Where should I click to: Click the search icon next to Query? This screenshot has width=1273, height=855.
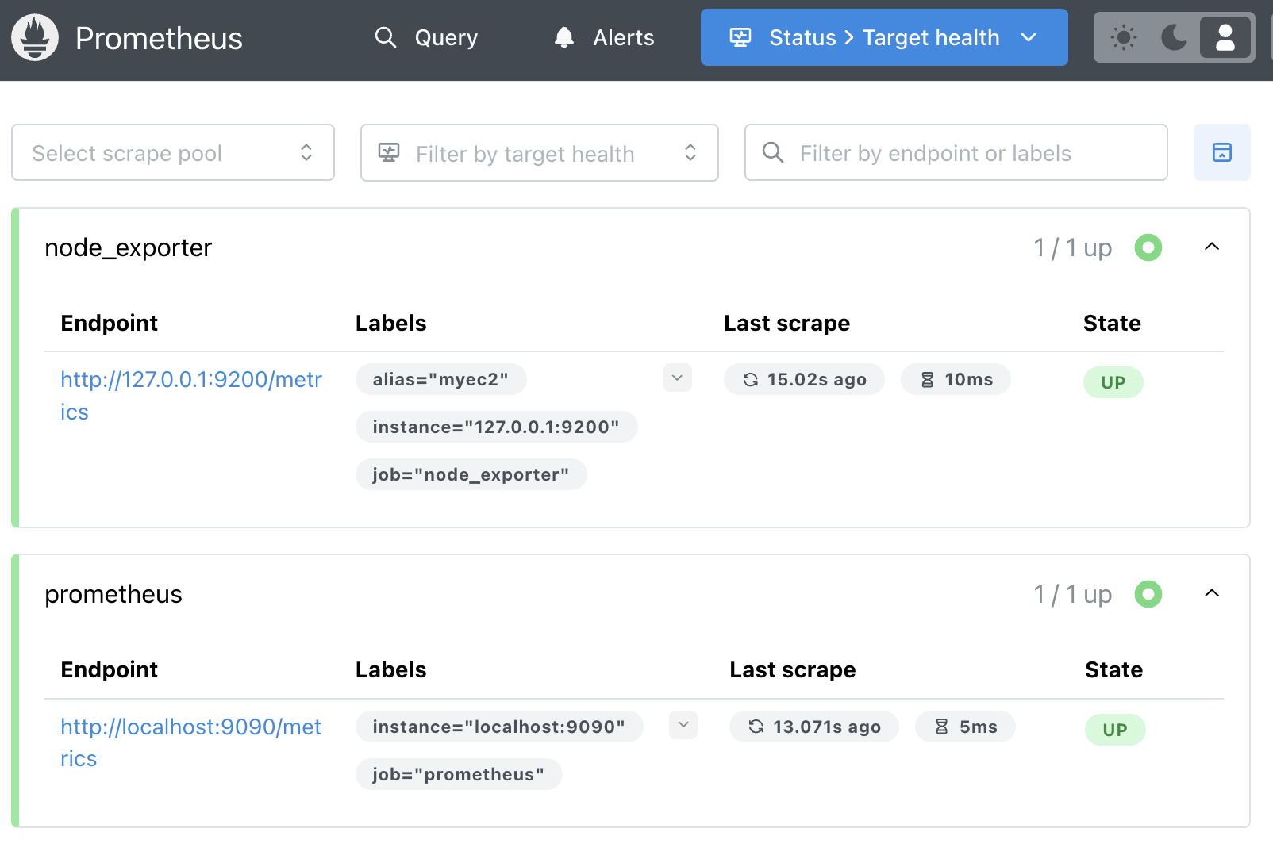pyautogui.click(x=386, y=37)
